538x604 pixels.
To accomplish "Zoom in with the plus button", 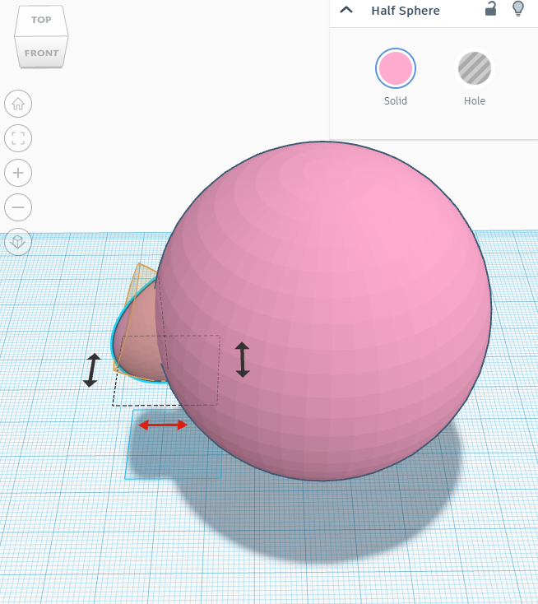I will tap(18, 173).
